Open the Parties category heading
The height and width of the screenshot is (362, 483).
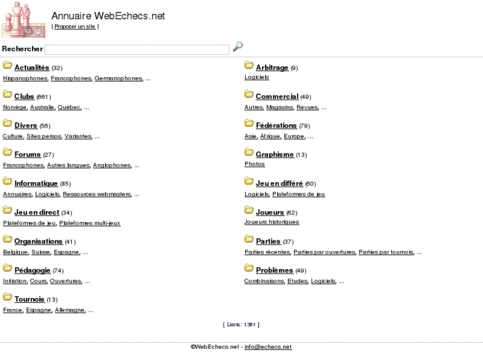[268, 241]
